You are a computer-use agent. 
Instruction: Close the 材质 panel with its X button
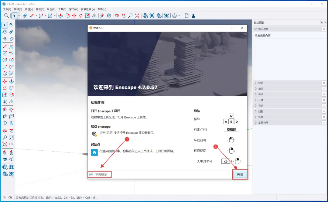click(x=324, y=83)
